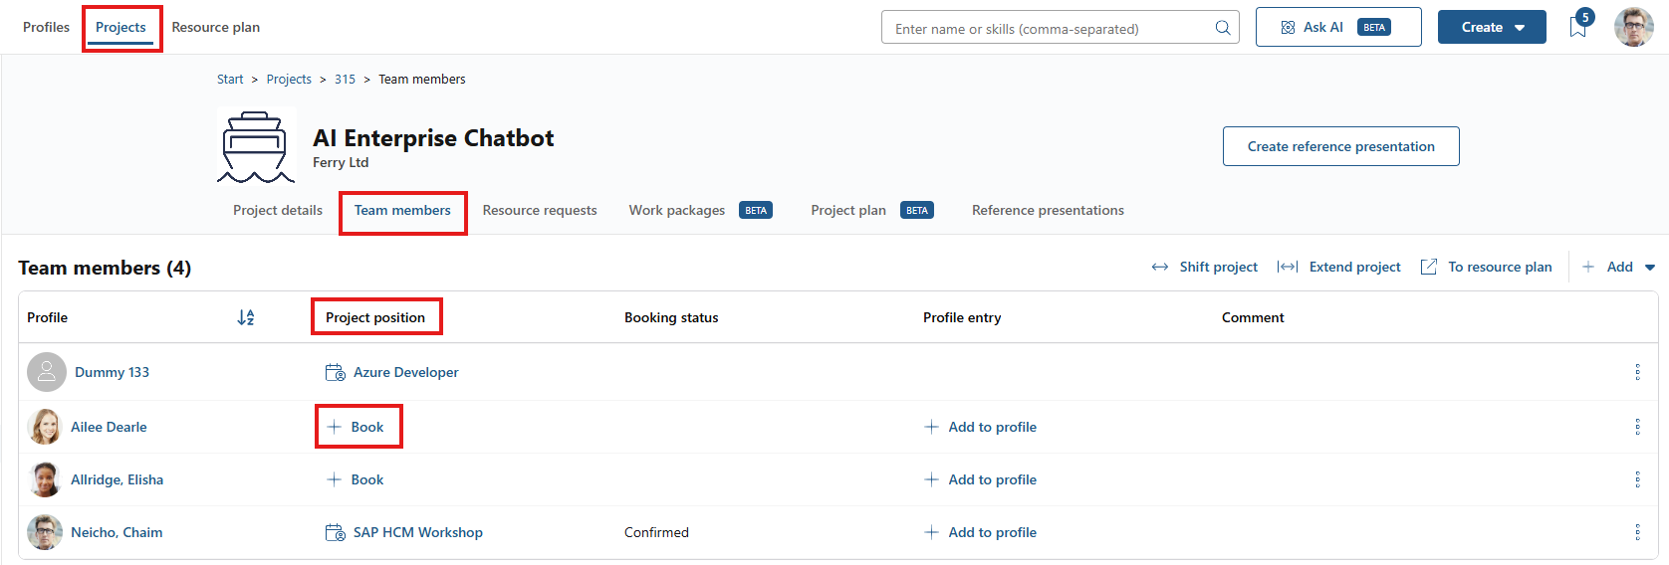Click the Ask AI button
This screenshot has width=1669, height=565.
pyautogui.click(x=1338, y=27)
